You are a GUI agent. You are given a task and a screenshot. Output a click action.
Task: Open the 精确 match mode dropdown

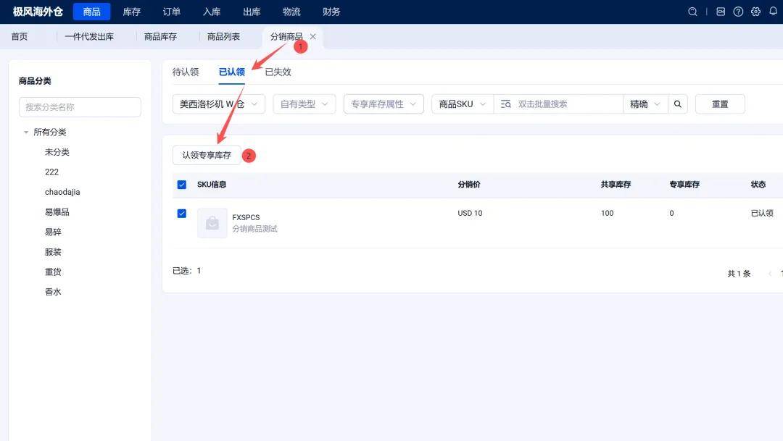click(x=645, y=104)
